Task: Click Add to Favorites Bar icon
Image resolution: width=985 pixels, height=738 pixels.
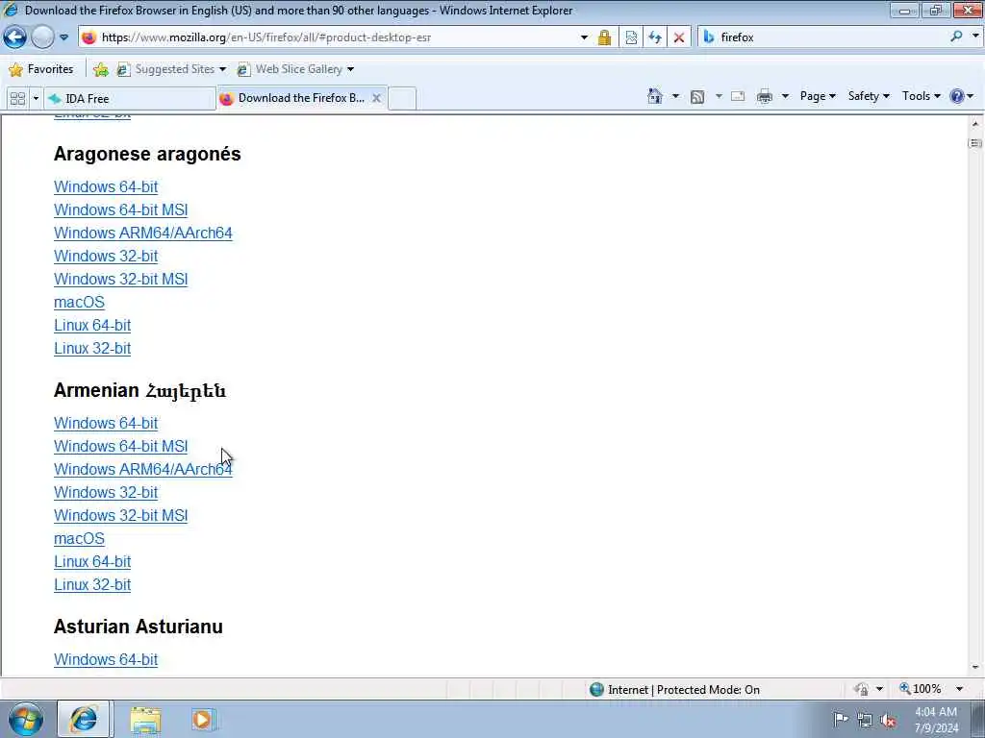Action: 100,69
